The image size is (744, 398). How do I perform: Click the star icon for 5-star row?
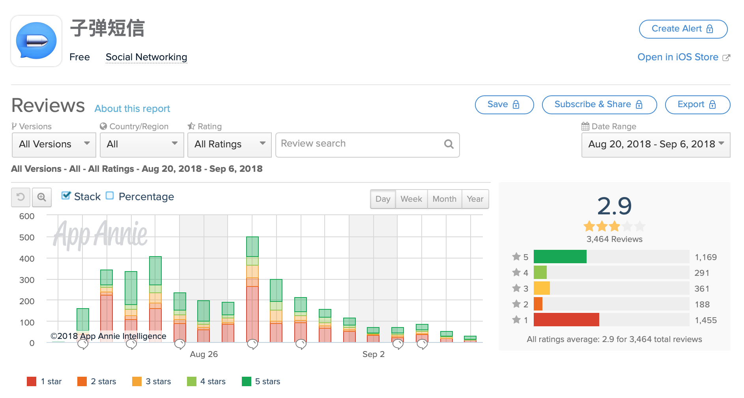tap(516, 257)
